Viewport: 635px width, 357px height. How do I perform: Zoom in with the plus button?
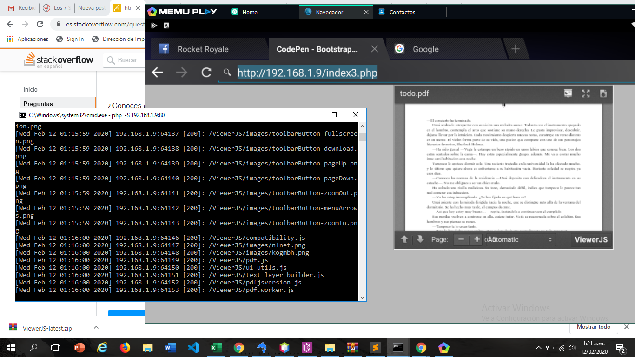click(476, 239)
